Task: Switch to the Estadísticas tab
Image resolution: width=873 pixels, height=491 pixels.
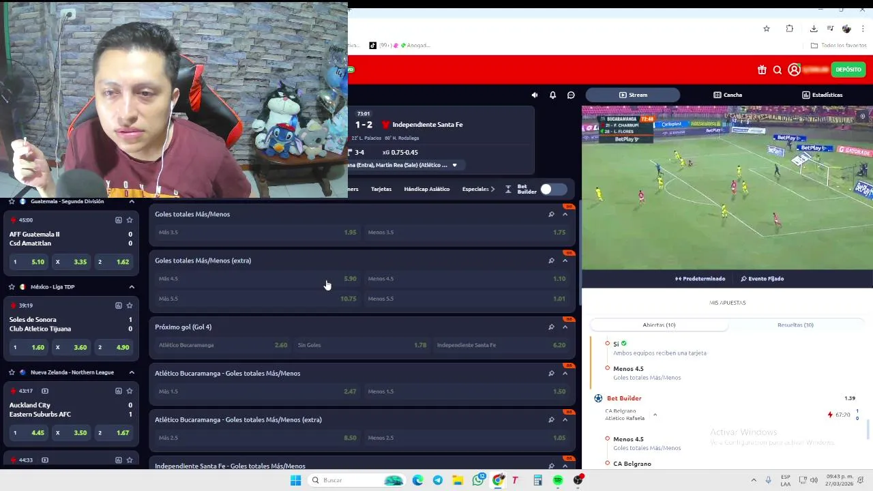Action: [823, 95]
